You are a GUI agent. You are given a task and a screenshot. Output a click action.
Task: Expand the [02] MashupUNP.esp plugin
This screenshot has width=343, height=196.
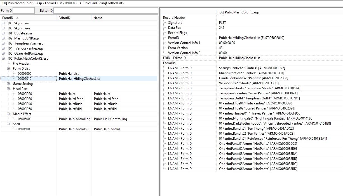click(3, 38)
